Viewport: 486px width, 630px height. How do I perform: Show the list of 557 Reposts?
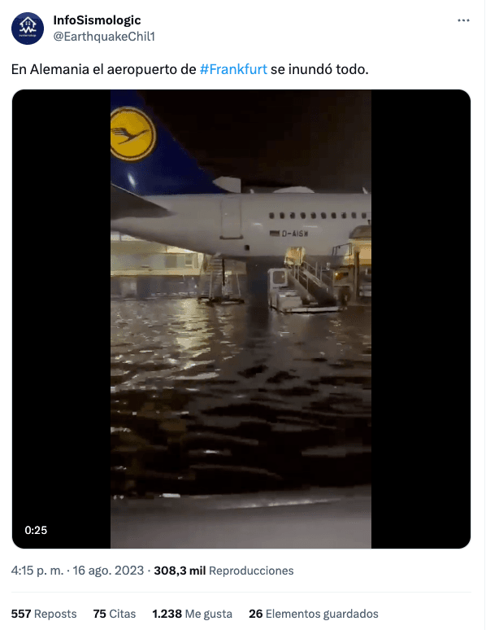(x=44, y=614)
